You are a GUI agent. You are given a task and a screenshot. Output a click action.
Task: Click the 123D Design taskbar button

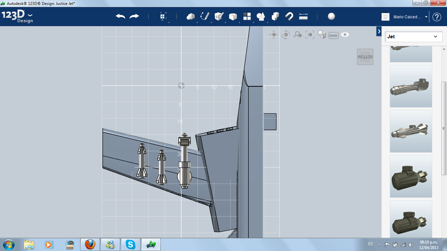tap(151, 244)
